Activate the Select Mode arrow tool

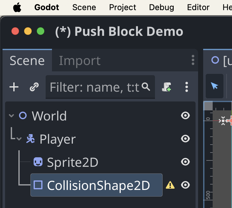[x=214, y=86]
